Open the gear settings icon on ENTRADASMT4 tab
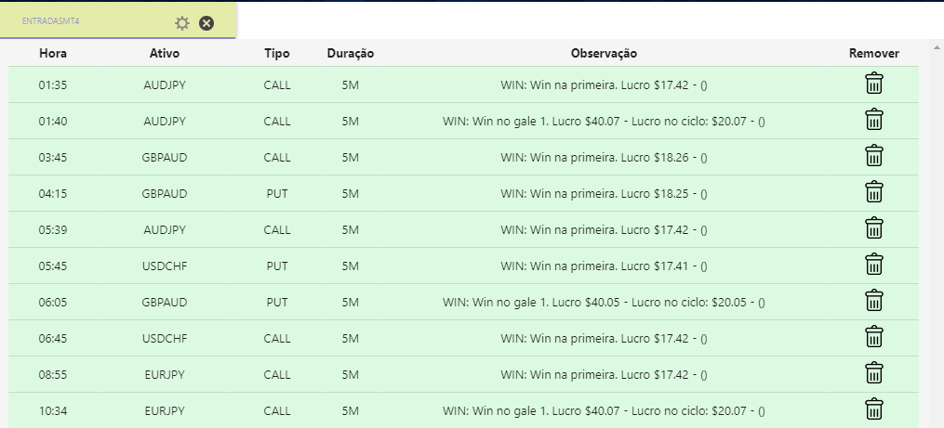This screenshot has height=428, width=944. coord(182,23)
